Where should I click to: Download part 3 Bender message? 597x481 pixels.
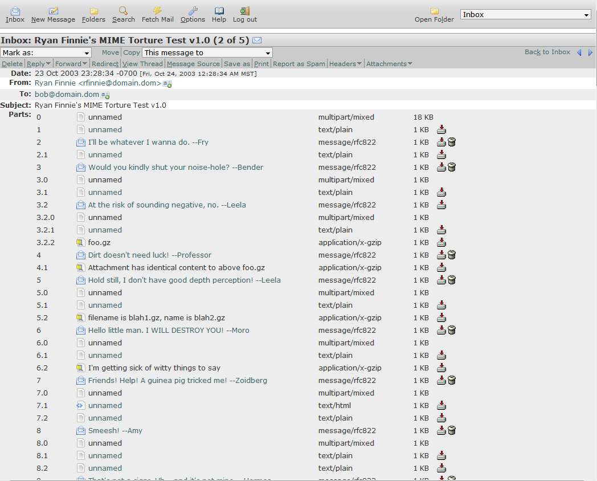coord(441,168)
